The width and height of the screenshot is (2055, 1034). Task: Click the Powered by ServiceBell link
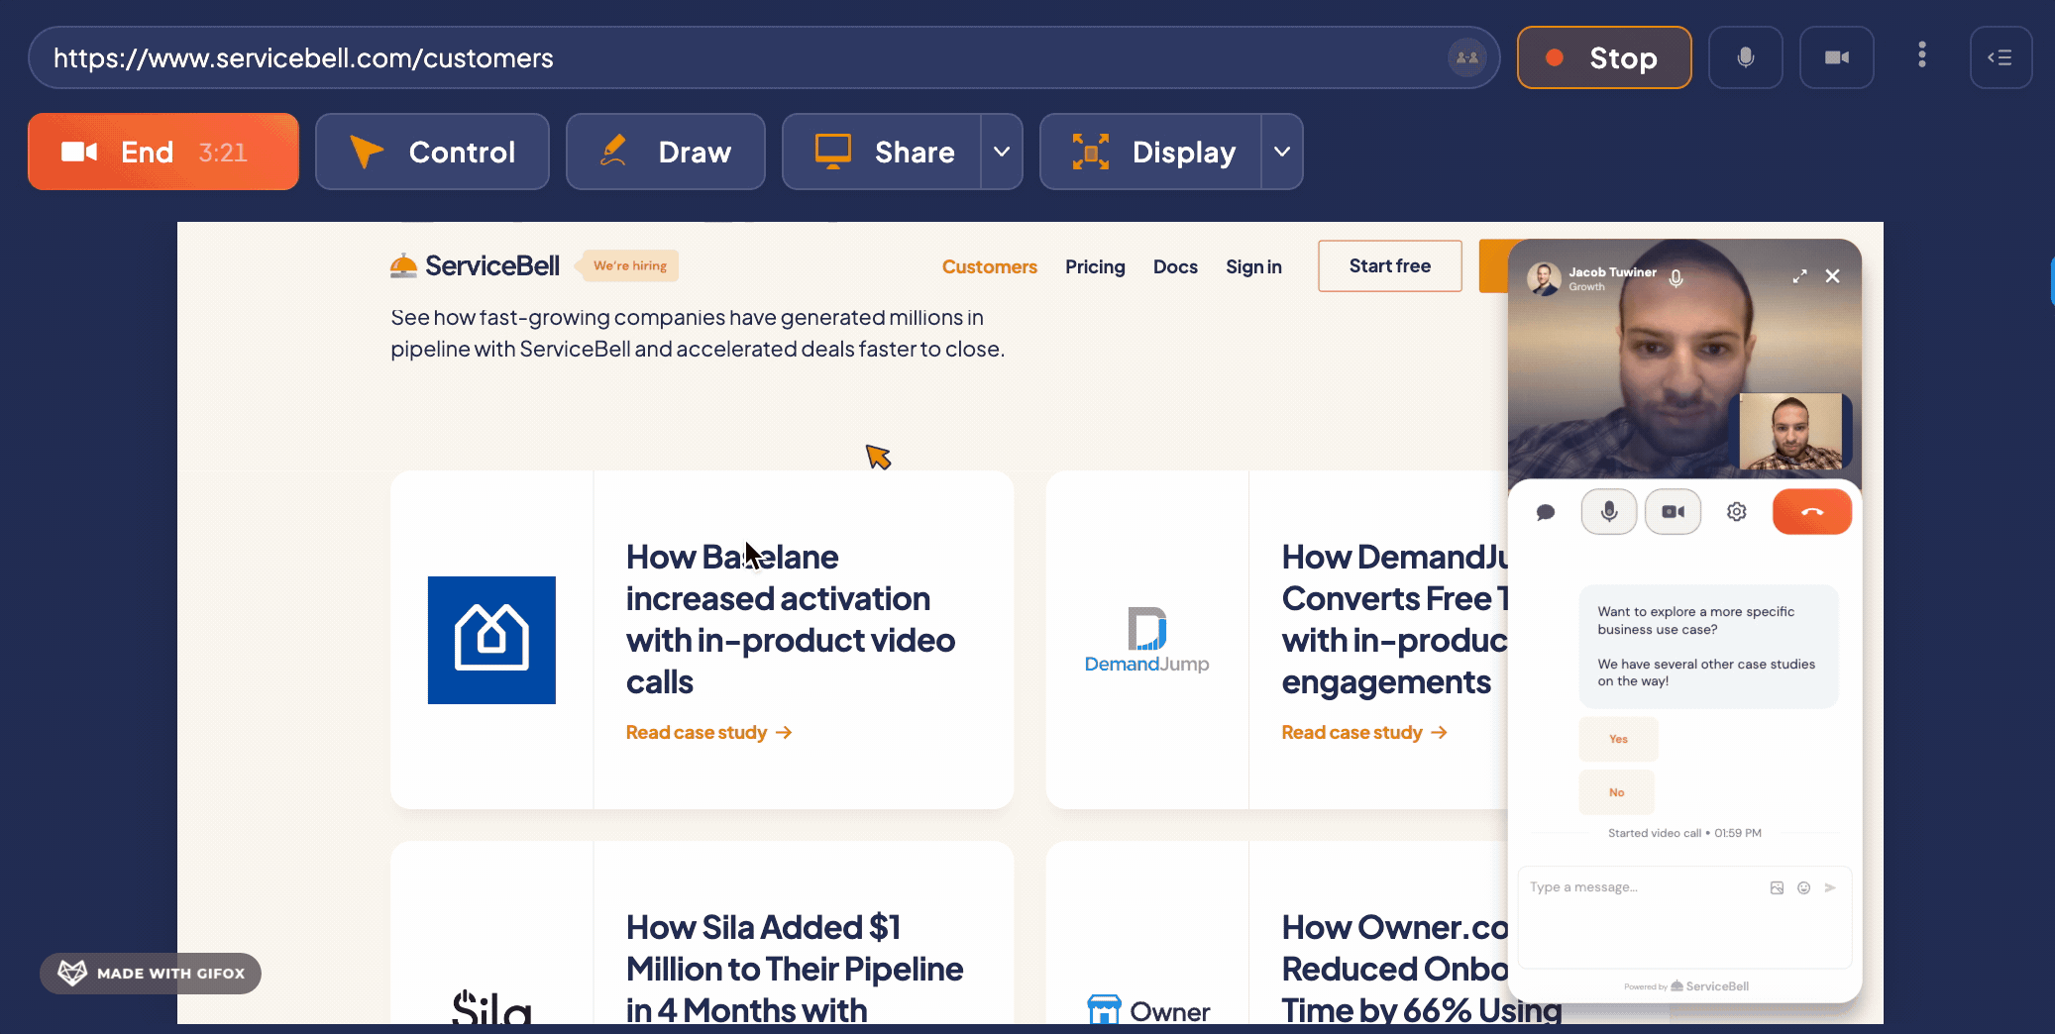coord(1685,986)
